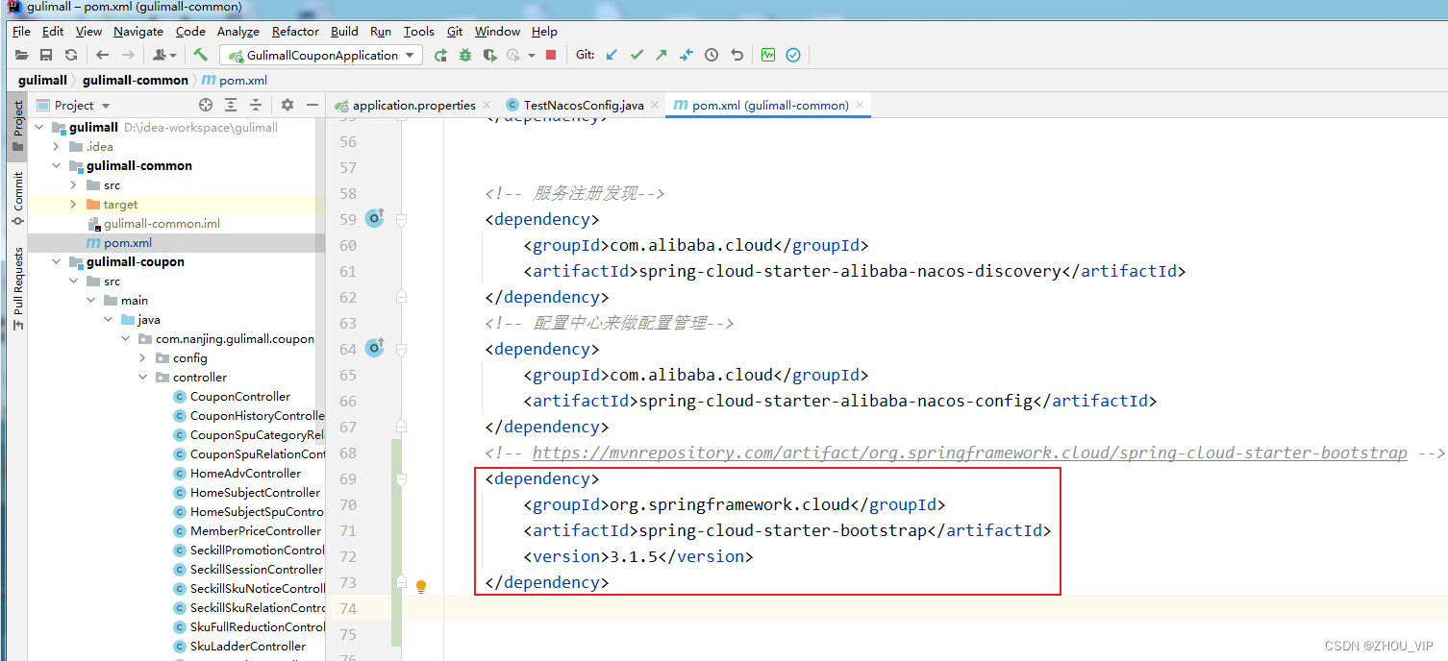Click the Git Rollback undo arrow icon
This screenshot has height=661, width=1448.
point(736,56)
